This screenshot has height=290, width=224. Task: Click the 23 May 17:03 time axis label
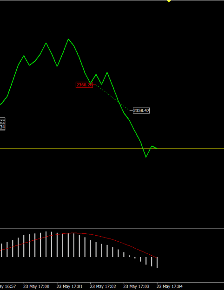pos(136,286)
